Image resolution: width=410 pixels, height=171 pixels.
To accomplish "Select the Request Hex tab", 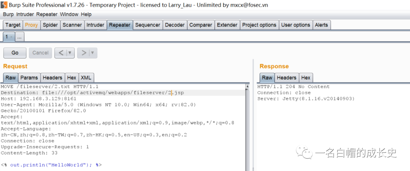I will [72, 77].
